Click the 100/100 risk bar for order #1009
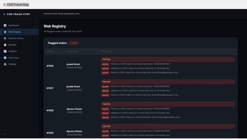247x139 pixels. pos(168,59)
